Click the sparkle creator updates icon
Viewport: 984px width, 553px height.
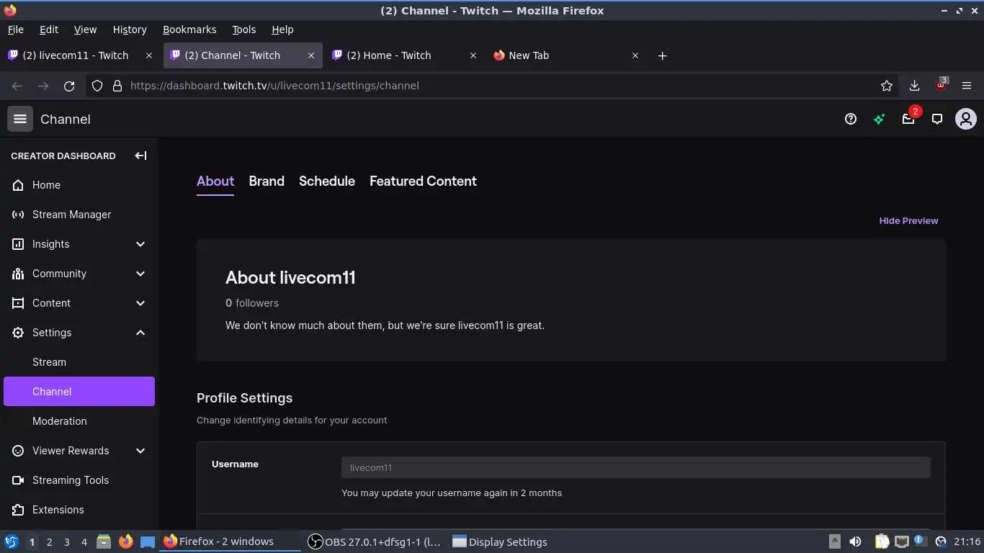(879, 119)
